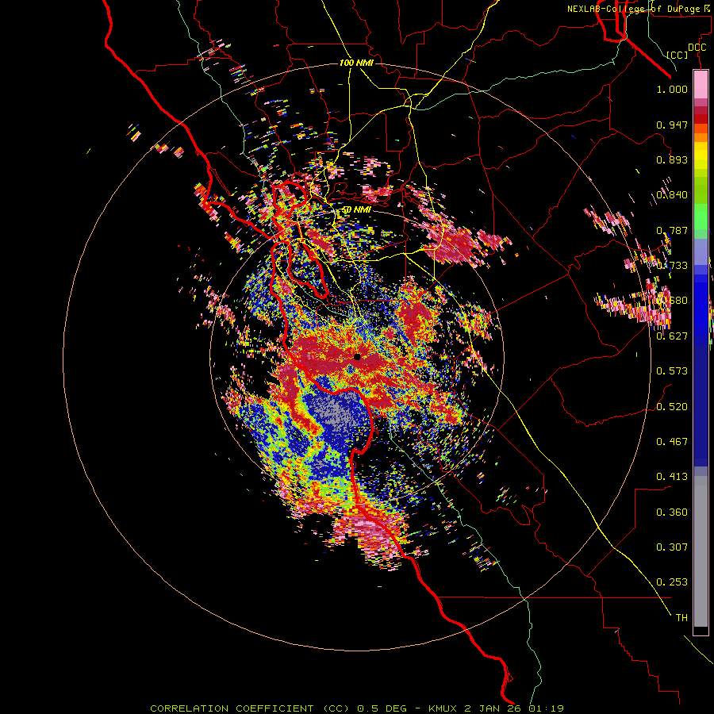Select the 0.520 scale value
714x714 pixels.
(672, 407)
